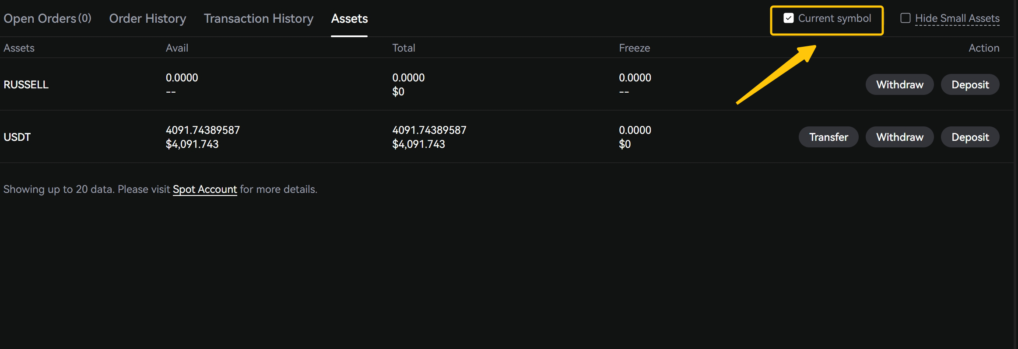Click the Total column header

tap(404, 48)
